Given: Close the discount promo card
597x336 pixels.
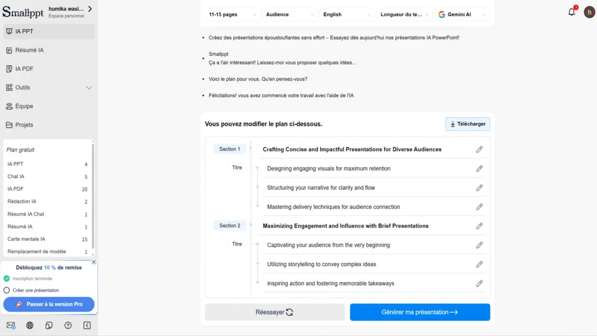Looking at the screenshot, I should click(94, 262).
